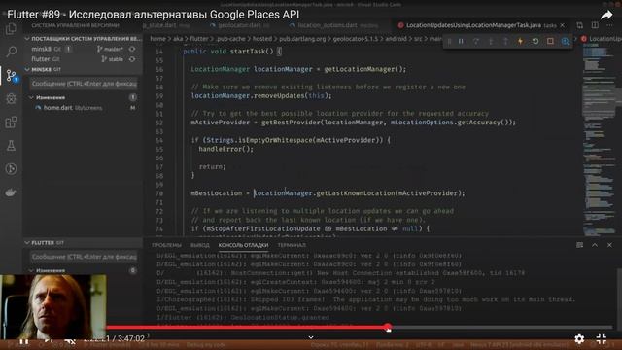
Task: Click the circular arrow icon above the Docker icon
Action: coord(11,168)
